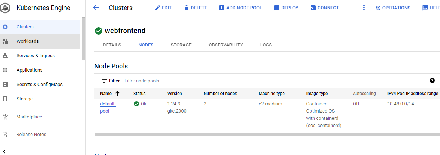Click the Number of nodes column header
The image size is (440, 155).
(x=220, y=94)
